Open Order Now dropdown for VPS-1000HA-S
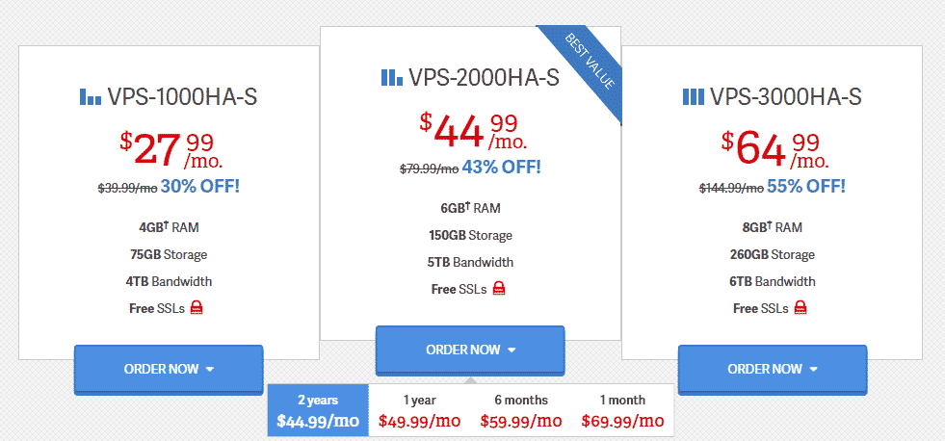This screenshot has width=945, height=441. 169,369
